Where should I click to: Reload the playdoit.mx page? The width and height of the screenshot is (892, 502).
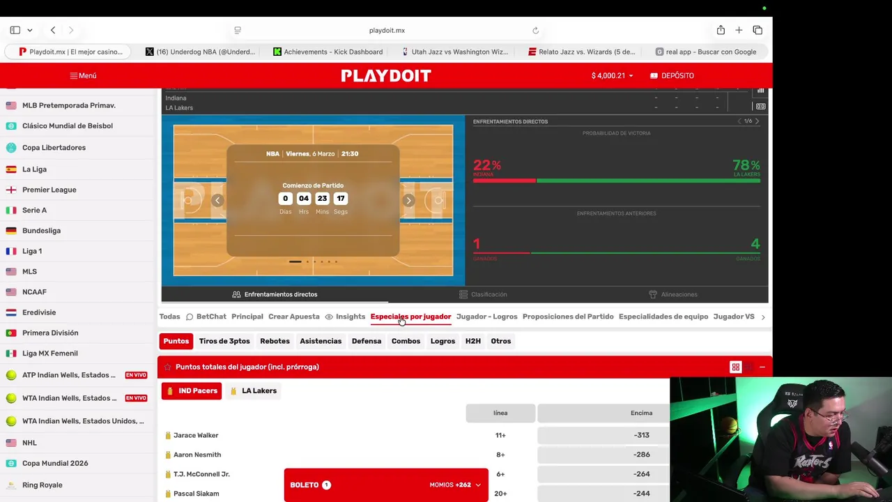tap(535, 31)
